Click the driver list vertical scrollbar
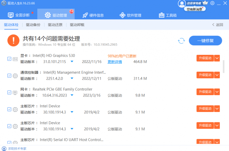Viewport: 229px width, 151px height. (224, 66)
